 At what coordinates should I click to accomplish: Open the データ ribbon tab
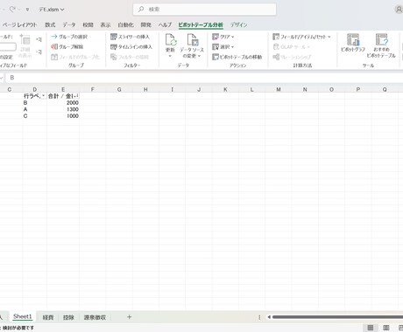tap(69, 25)
